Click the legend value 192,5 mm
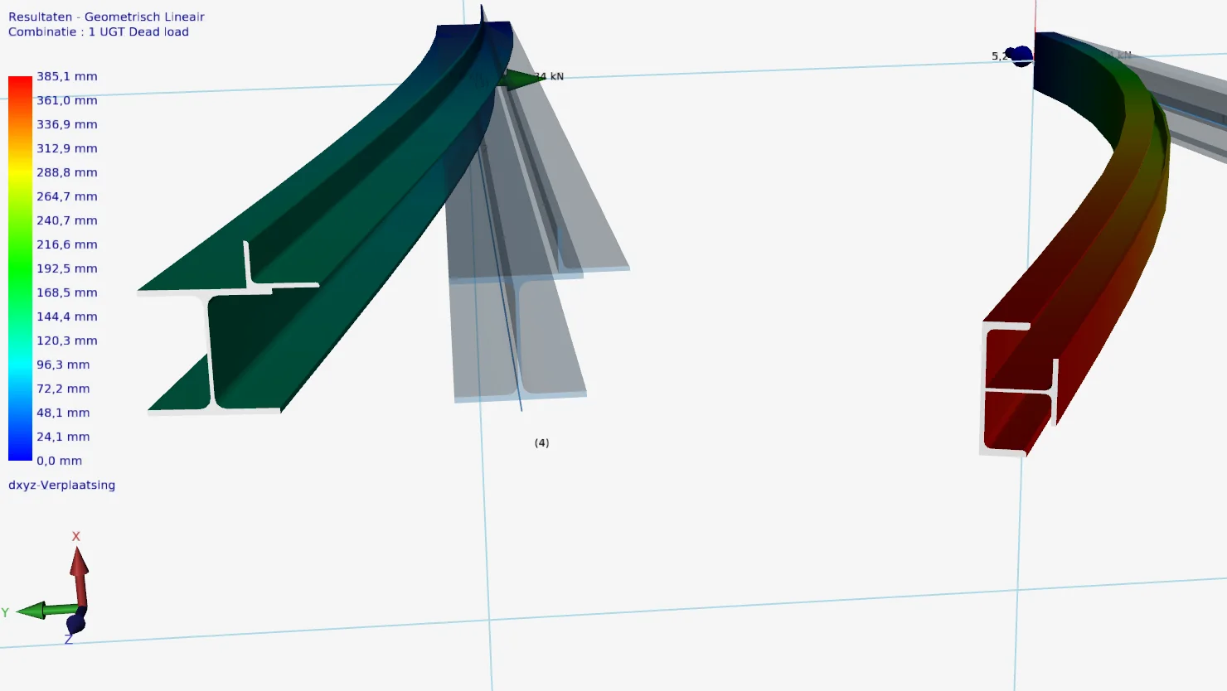This screenshot has height=691, width=1227. click(x=67, y=268)
